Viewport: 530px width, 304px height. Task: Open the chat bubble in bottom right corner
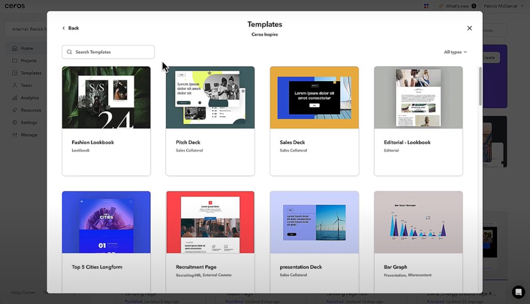(518, 292)
